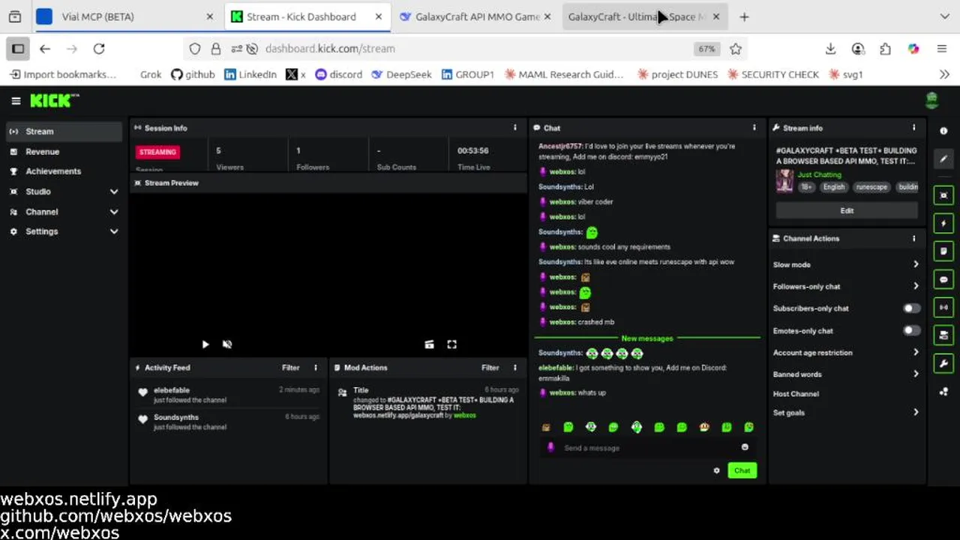Show more bookmarks with the overflow chevron
This screenshot has height=540, width=960.
tap(944, 74)
